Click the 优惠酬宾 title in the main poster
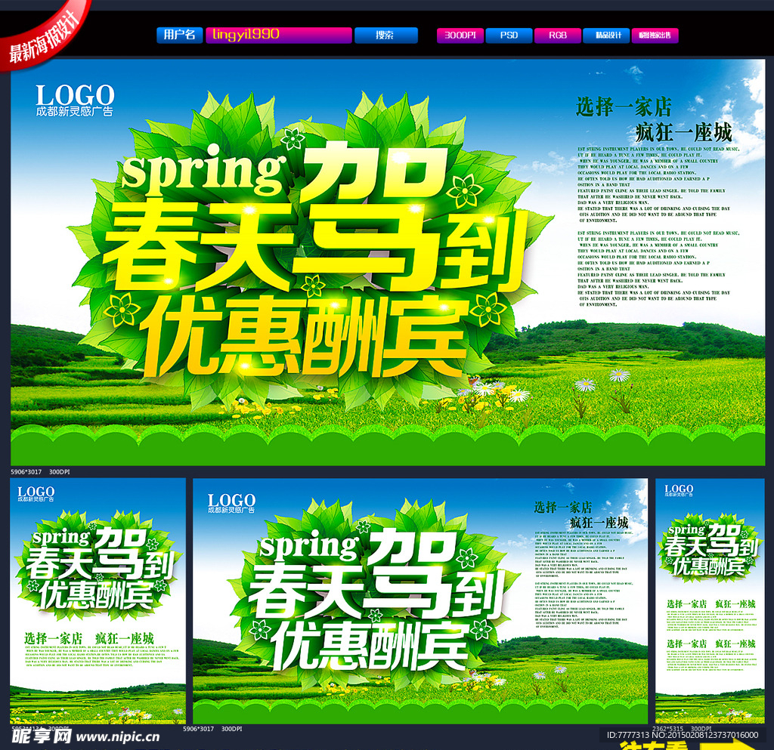The height and width of the screenshot is (750, 774). click(305, 335)
